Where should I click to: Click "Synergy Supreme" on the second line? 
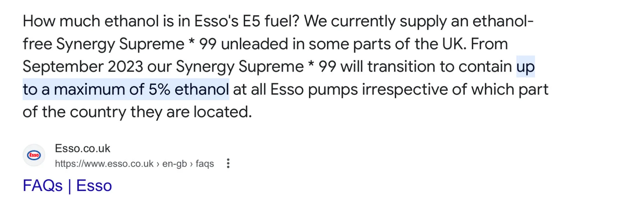click(x=120, y=44)
